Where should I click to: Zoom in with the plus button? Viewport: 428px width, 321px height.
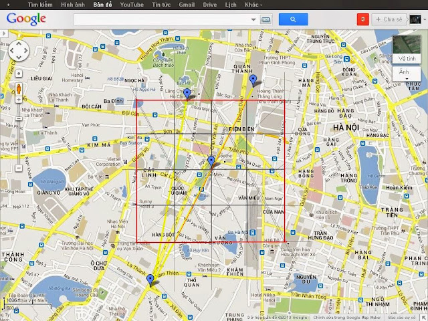coord(19,100)
